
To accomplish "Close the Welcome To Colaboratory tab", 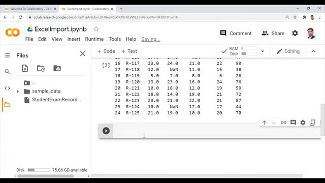I will 55,9.
